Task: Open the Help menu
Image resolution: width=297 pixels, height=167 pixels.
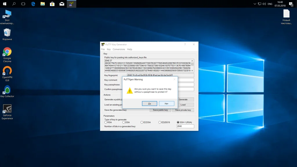Action: point(130,49)
